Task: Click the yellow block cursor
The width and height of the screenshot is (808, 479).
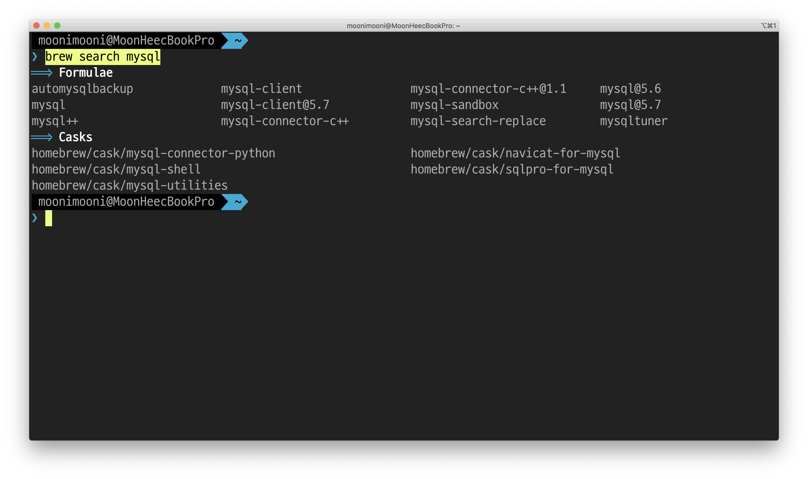Action: click(x=48, y=218)
